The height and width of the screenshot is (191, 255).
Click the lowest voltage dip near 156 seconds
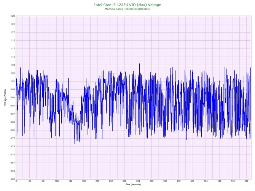(75, 144)
